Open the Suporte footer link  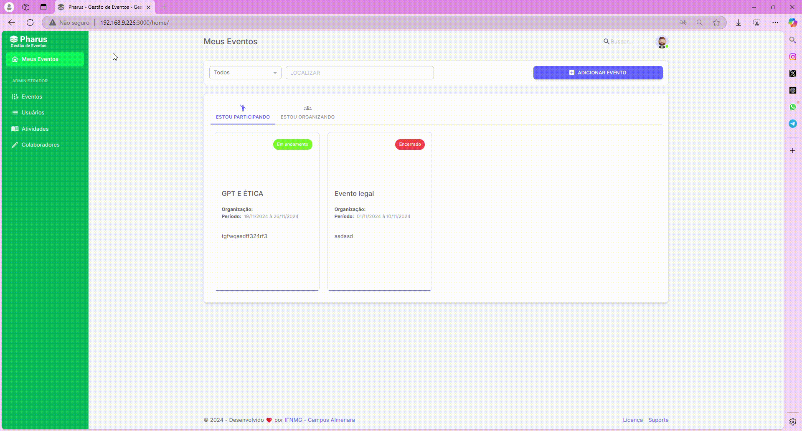click(x=658, y=420)
